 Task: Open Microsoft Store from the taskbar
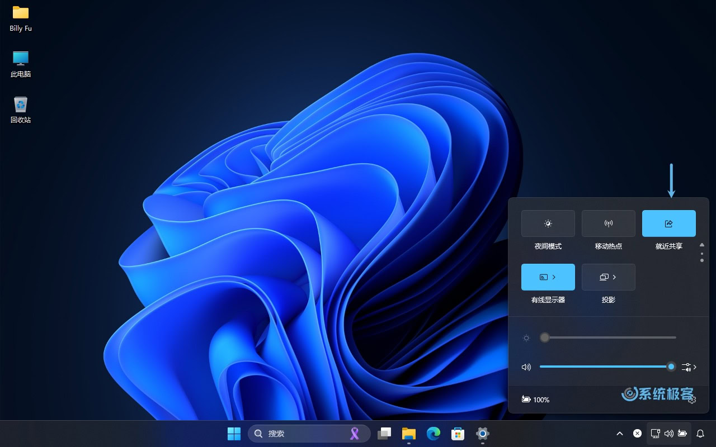pos(458,434)
